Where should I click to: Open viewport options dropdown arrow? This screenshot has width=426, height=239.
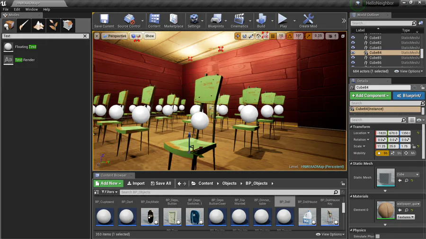click(97, 36)
